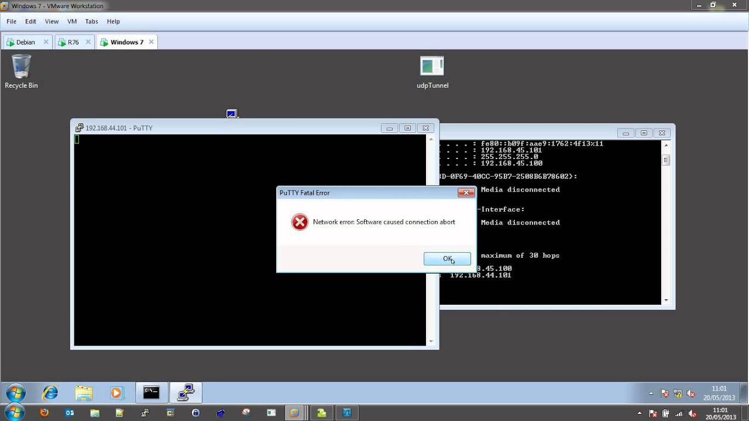Switch to the Debian VM tab

tap(25, 42)
